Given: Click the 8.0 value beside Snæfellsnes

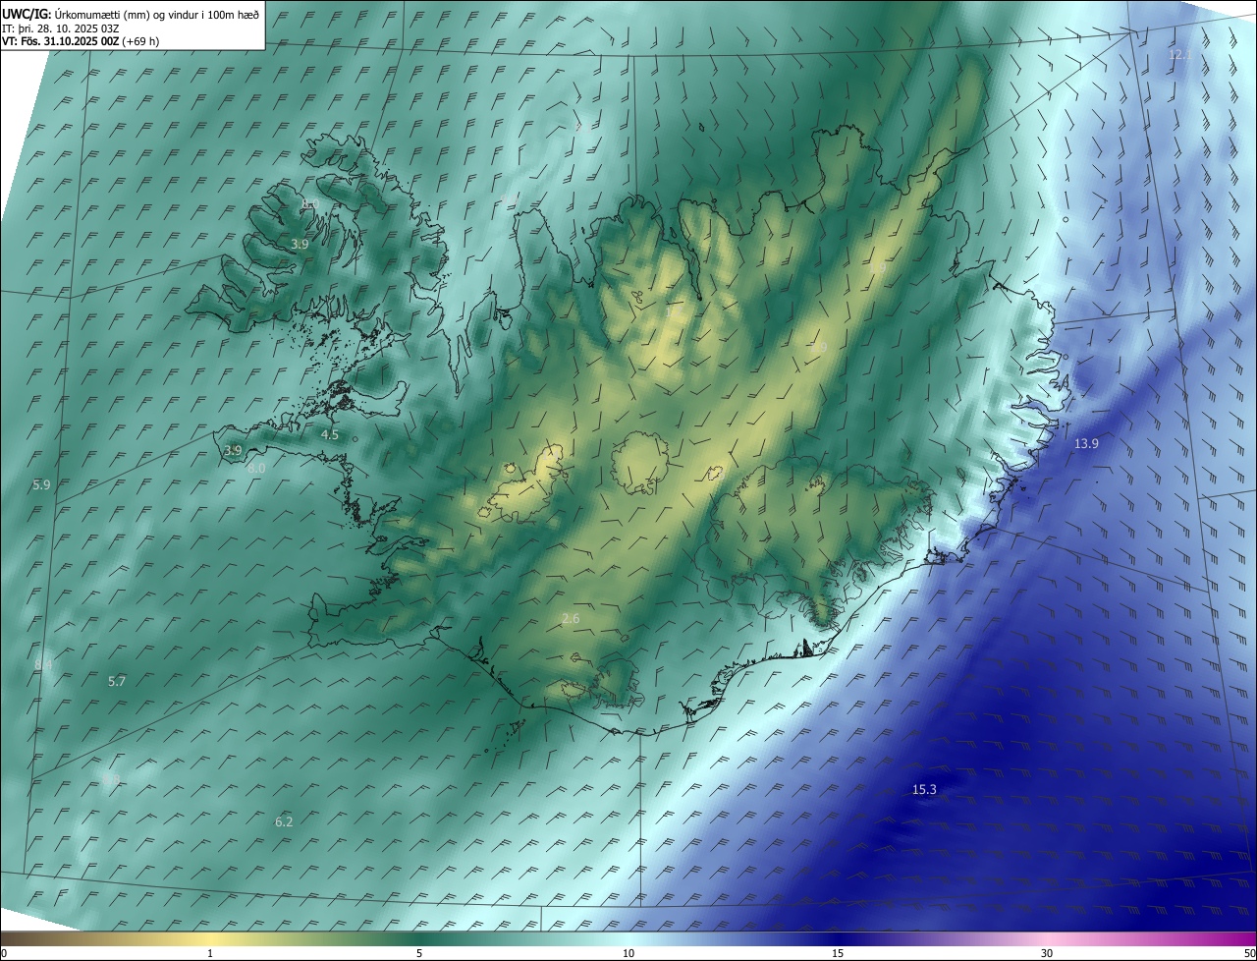Looking at the screenshot, I should tap(256, 469).
